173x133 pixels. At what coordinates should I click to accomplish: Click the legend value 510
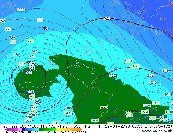tap(28, 132)
